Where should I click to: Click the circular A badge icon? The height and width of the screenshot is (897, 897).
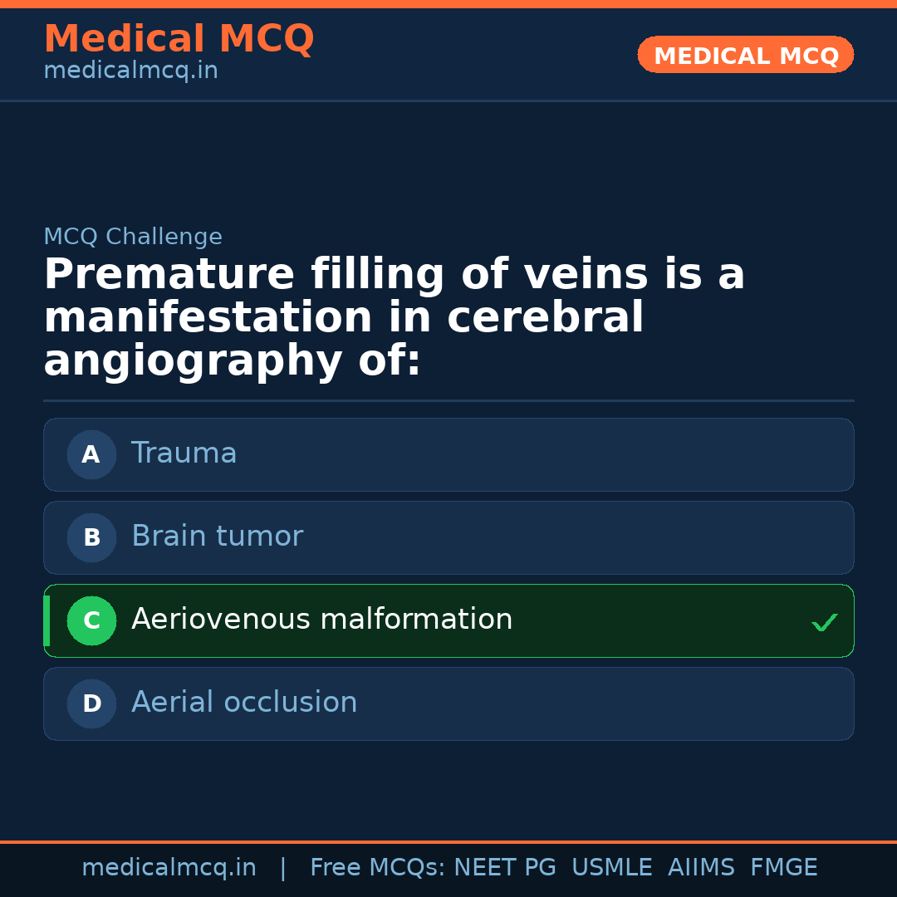(91, 454)
